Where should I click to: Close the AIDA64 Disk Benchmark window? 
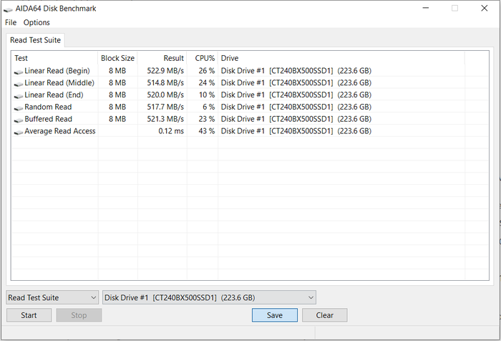(x=484, y=8)
